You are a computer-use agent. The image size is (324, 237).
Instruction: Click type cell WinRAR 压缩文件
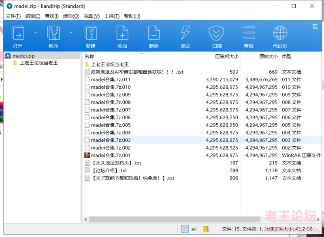click(301, 155)
